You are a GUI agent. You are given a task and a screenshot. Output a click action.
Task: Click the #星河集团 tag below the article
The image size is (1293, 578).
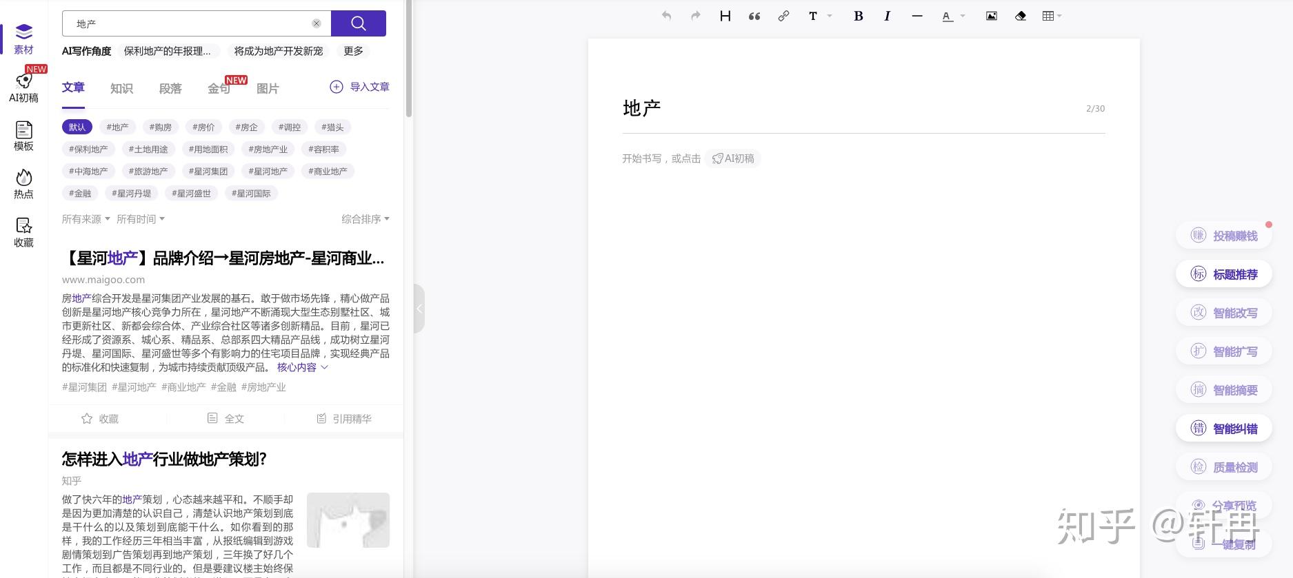click(84, 387)
